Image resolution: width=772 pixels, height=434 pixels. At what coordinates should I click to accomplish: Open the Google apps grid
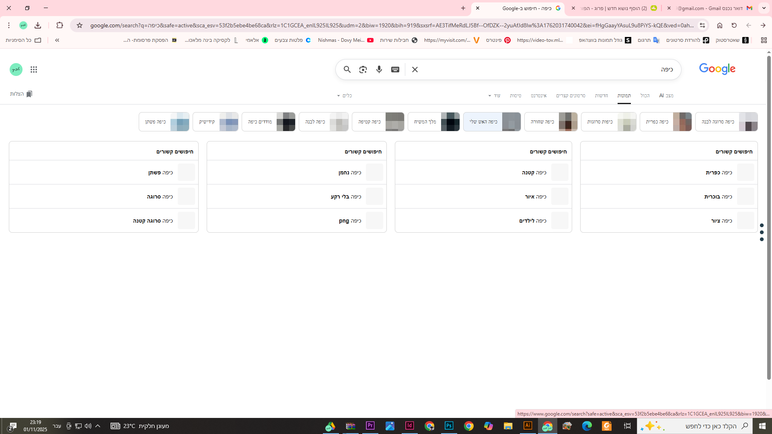click(34, 70)
